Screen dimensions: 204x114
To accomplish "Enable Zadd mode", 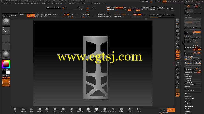I will point(67,14).
